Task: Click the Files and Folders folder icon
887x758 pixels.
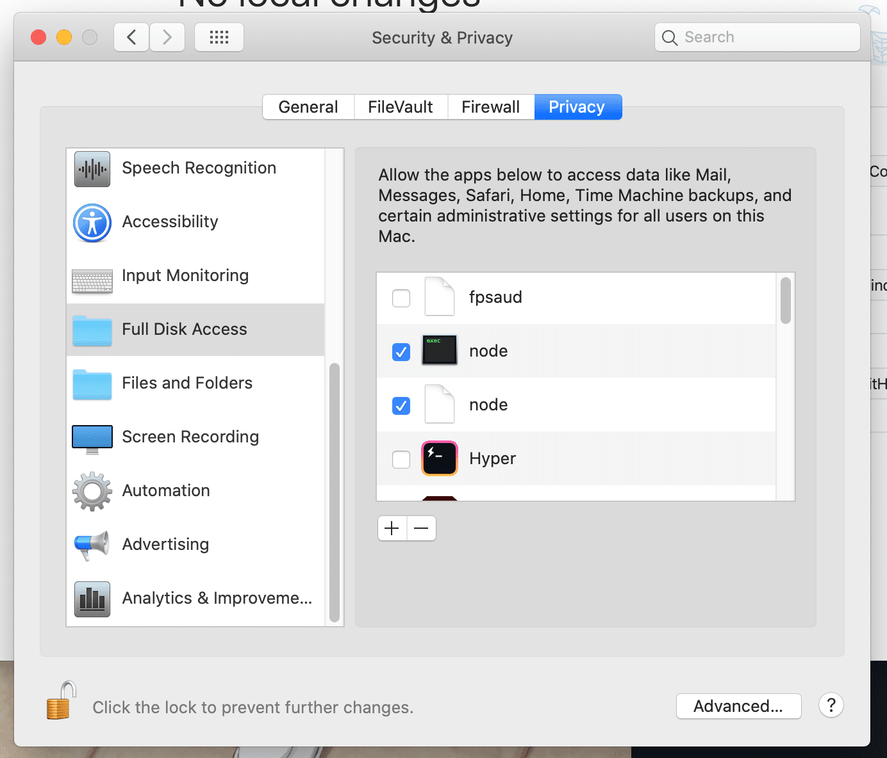Action: click(x=92, y=384)
